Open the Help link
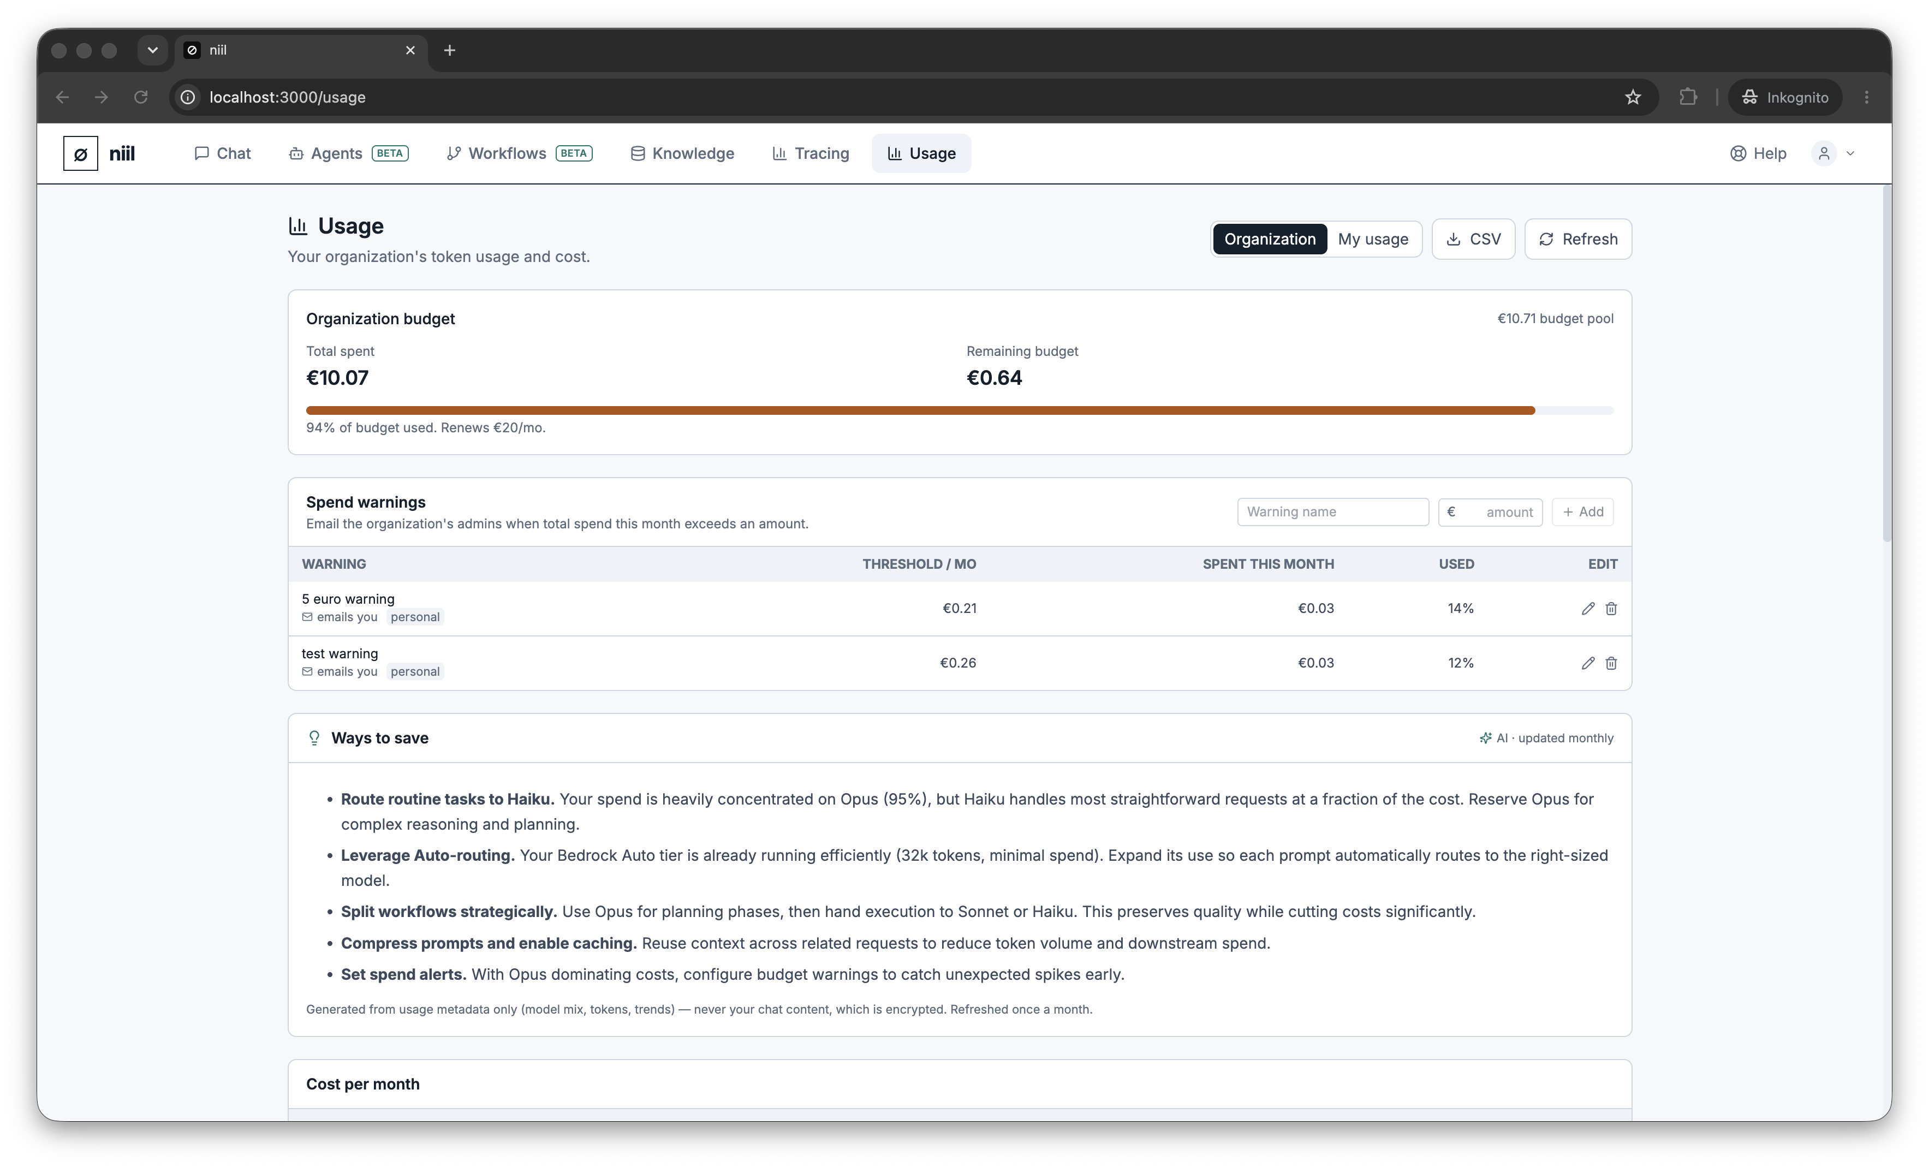The width and height of the screenshot is (1929, 1167). [1758, 153]
